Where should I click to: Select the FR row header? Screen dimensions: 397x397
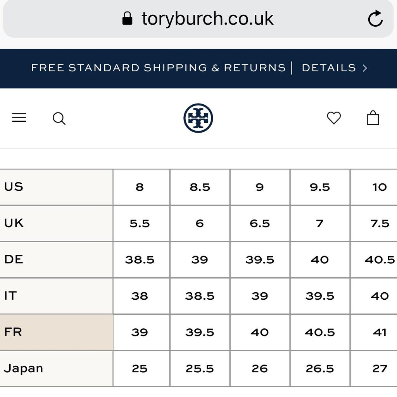point(56,332)
